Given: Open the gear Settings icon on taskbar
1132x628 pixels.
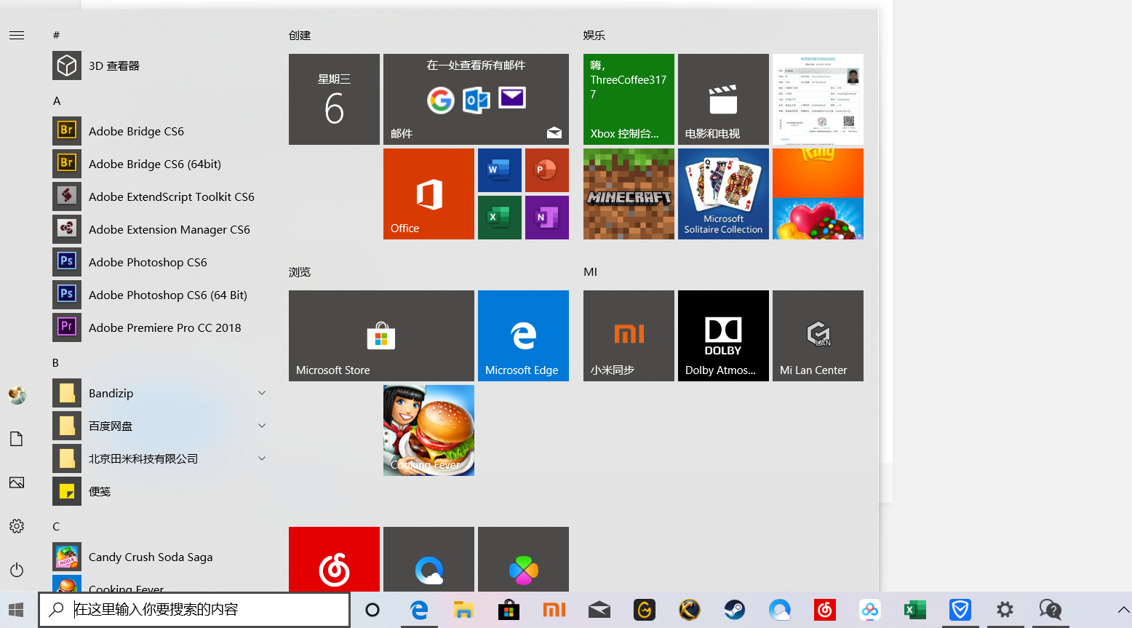Looking at the screenshot, I should [1005, 610].
